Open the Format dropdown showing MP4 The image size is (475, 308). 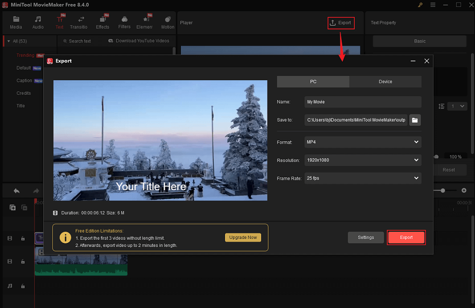tap(362, 142)
